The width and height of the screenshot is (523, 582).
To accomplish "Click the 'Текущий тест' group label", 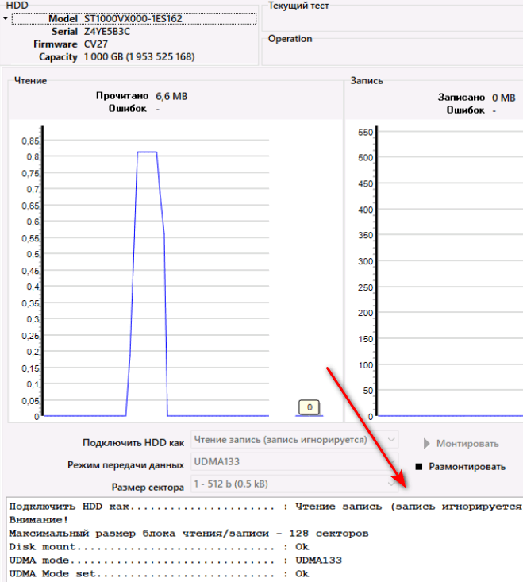I will (x=298, y=6).
